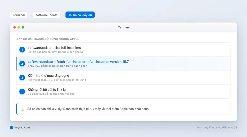Minimize the Terminal window with yellow button

point(19,27)
